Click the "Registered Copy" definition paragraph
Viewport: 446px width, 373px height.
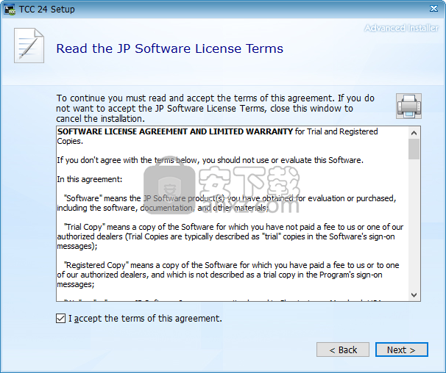point(228,275)
